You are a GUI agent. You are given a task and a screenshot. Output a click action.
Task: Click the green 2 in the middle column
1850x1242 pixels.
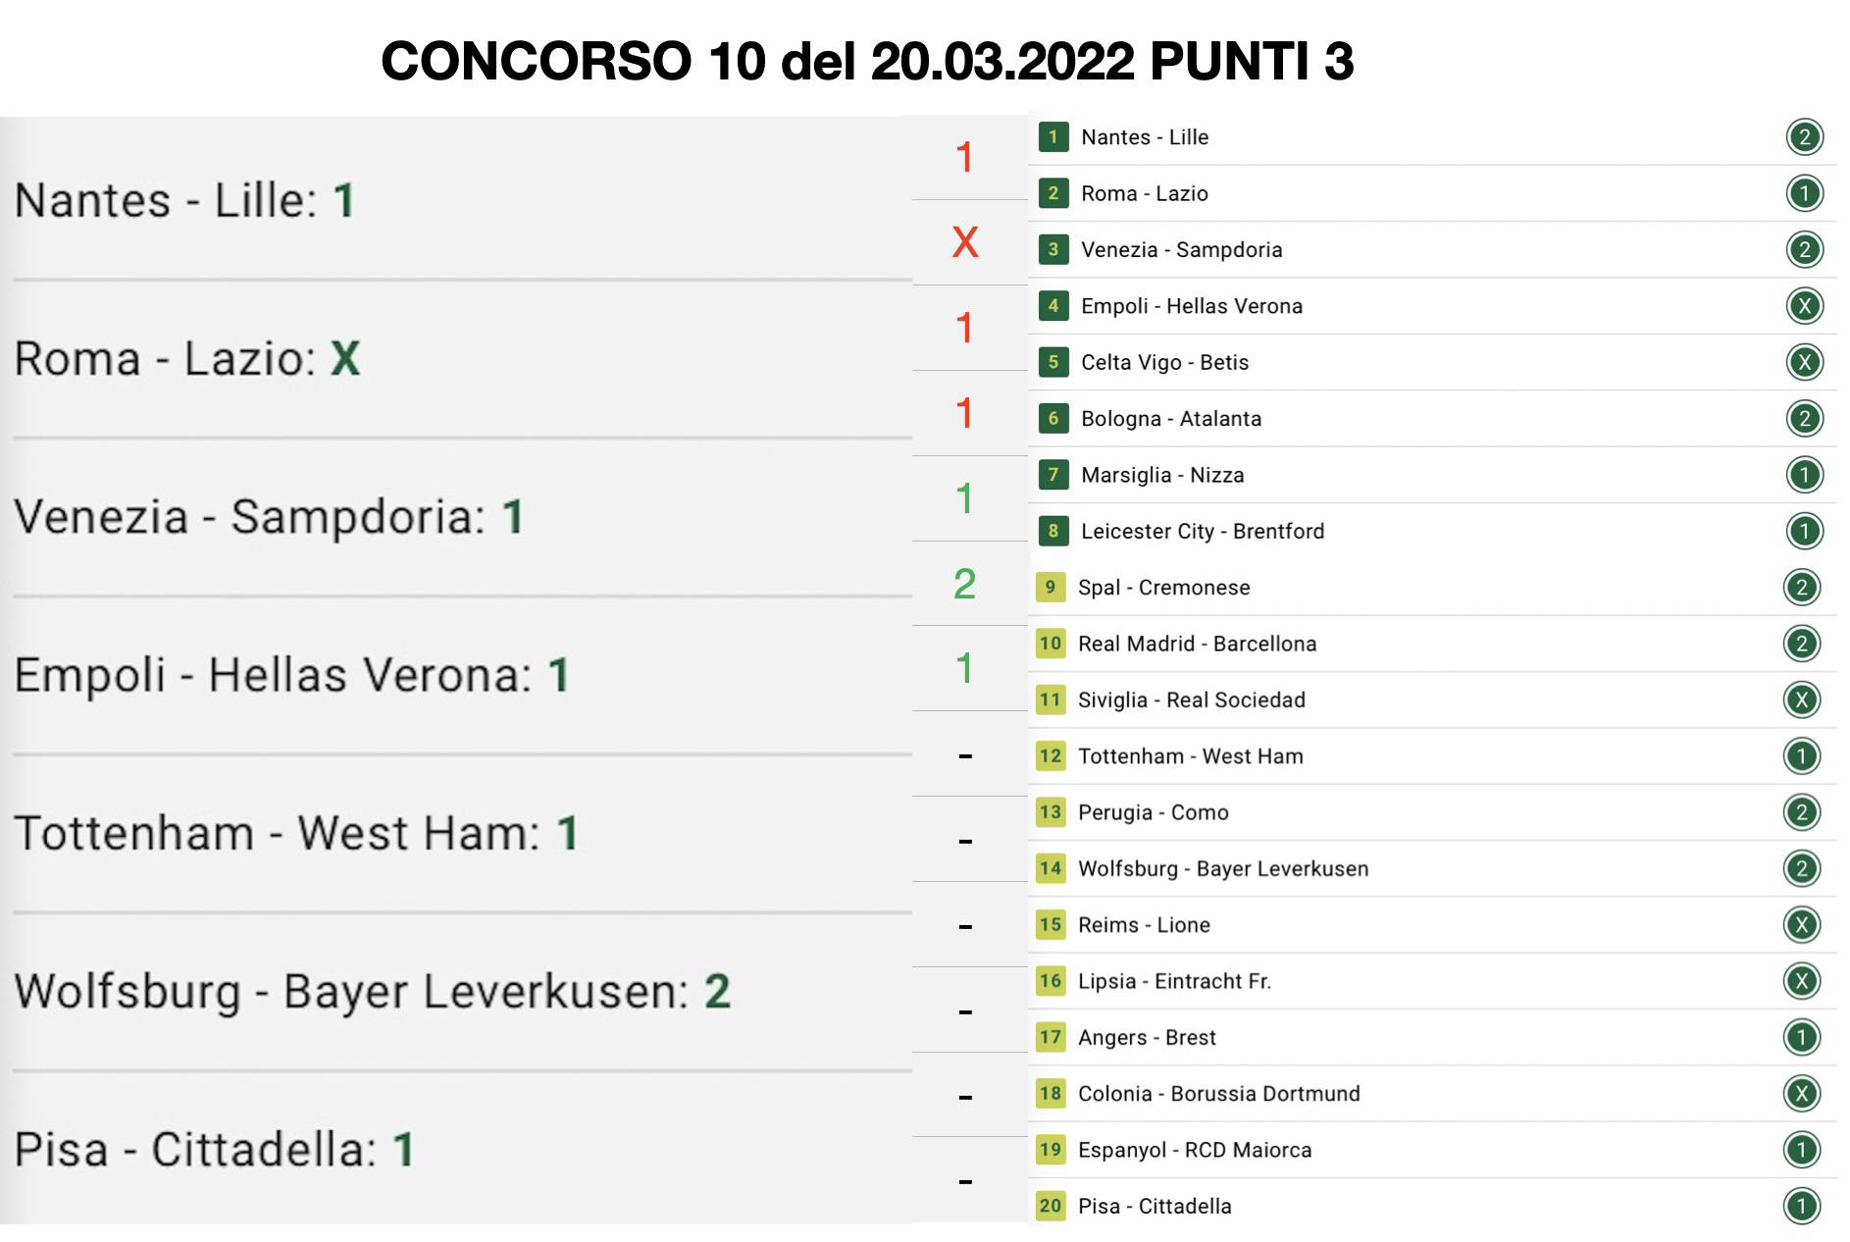(x=965, y=584)
